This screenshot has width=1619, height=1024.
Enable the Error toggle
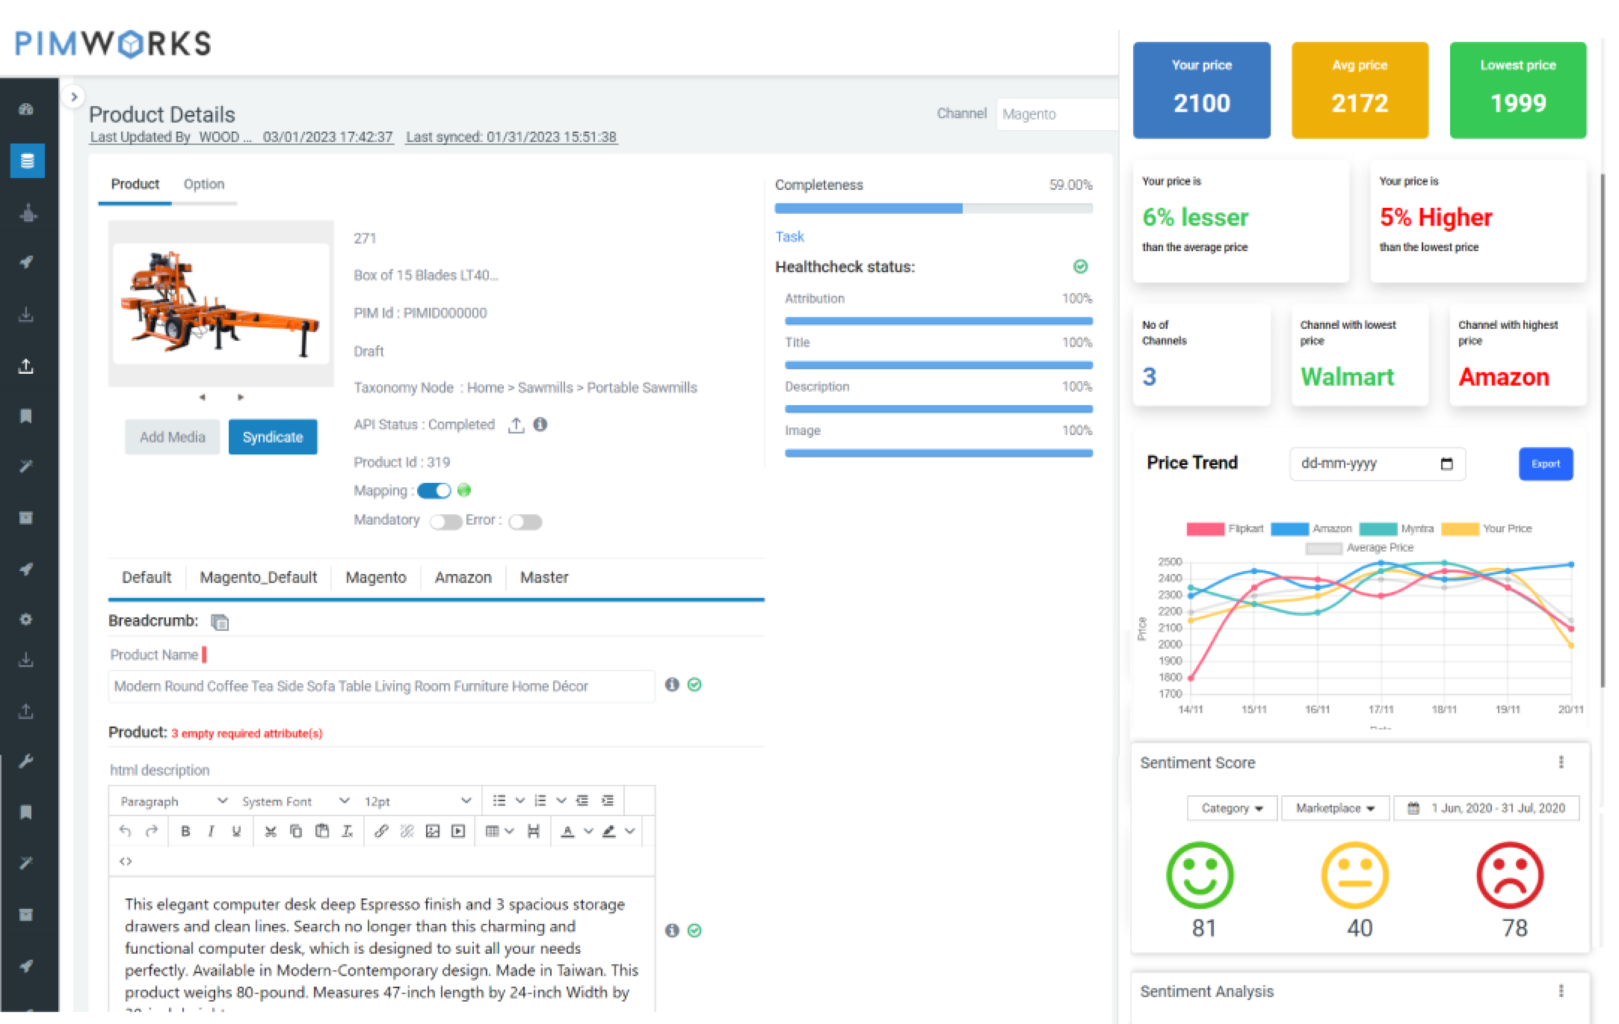click(x=524, y=521)
